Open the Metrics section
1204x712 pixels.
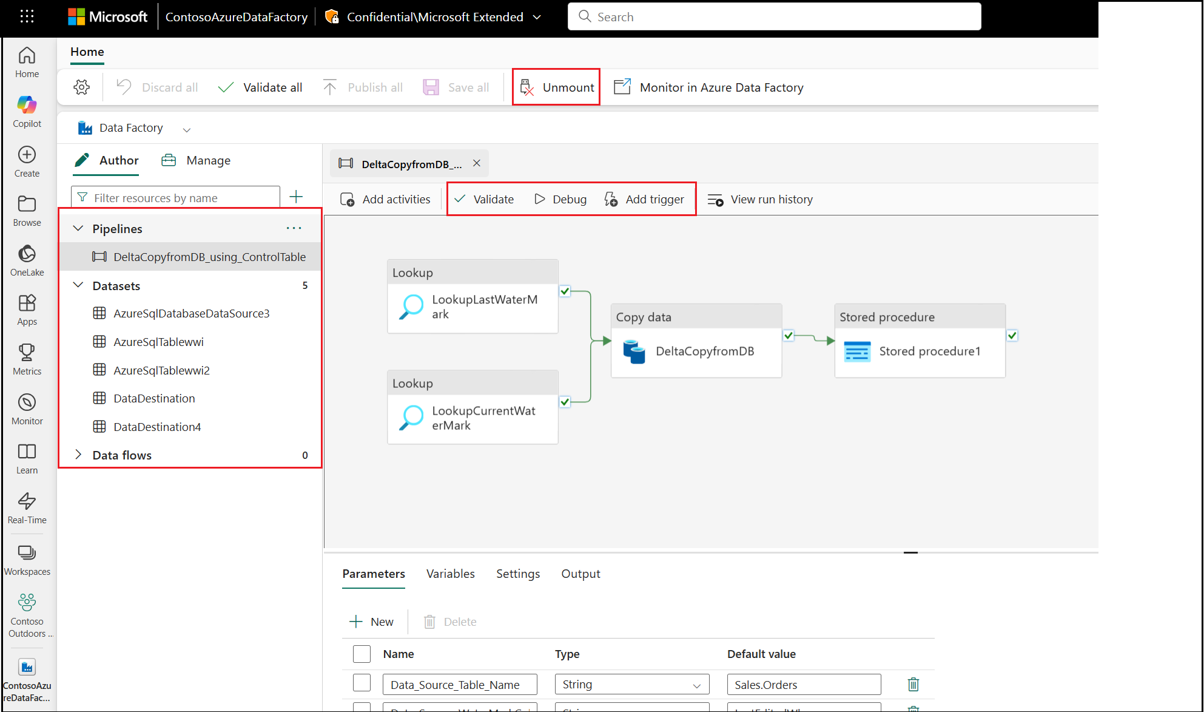pyautogui.click(x=27, y=358)
